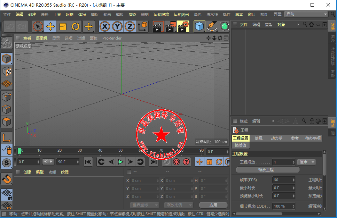The height and width of the screenshot is (218, 337).
Task: Click the 应用 button in coordinates
Action: 213,205
